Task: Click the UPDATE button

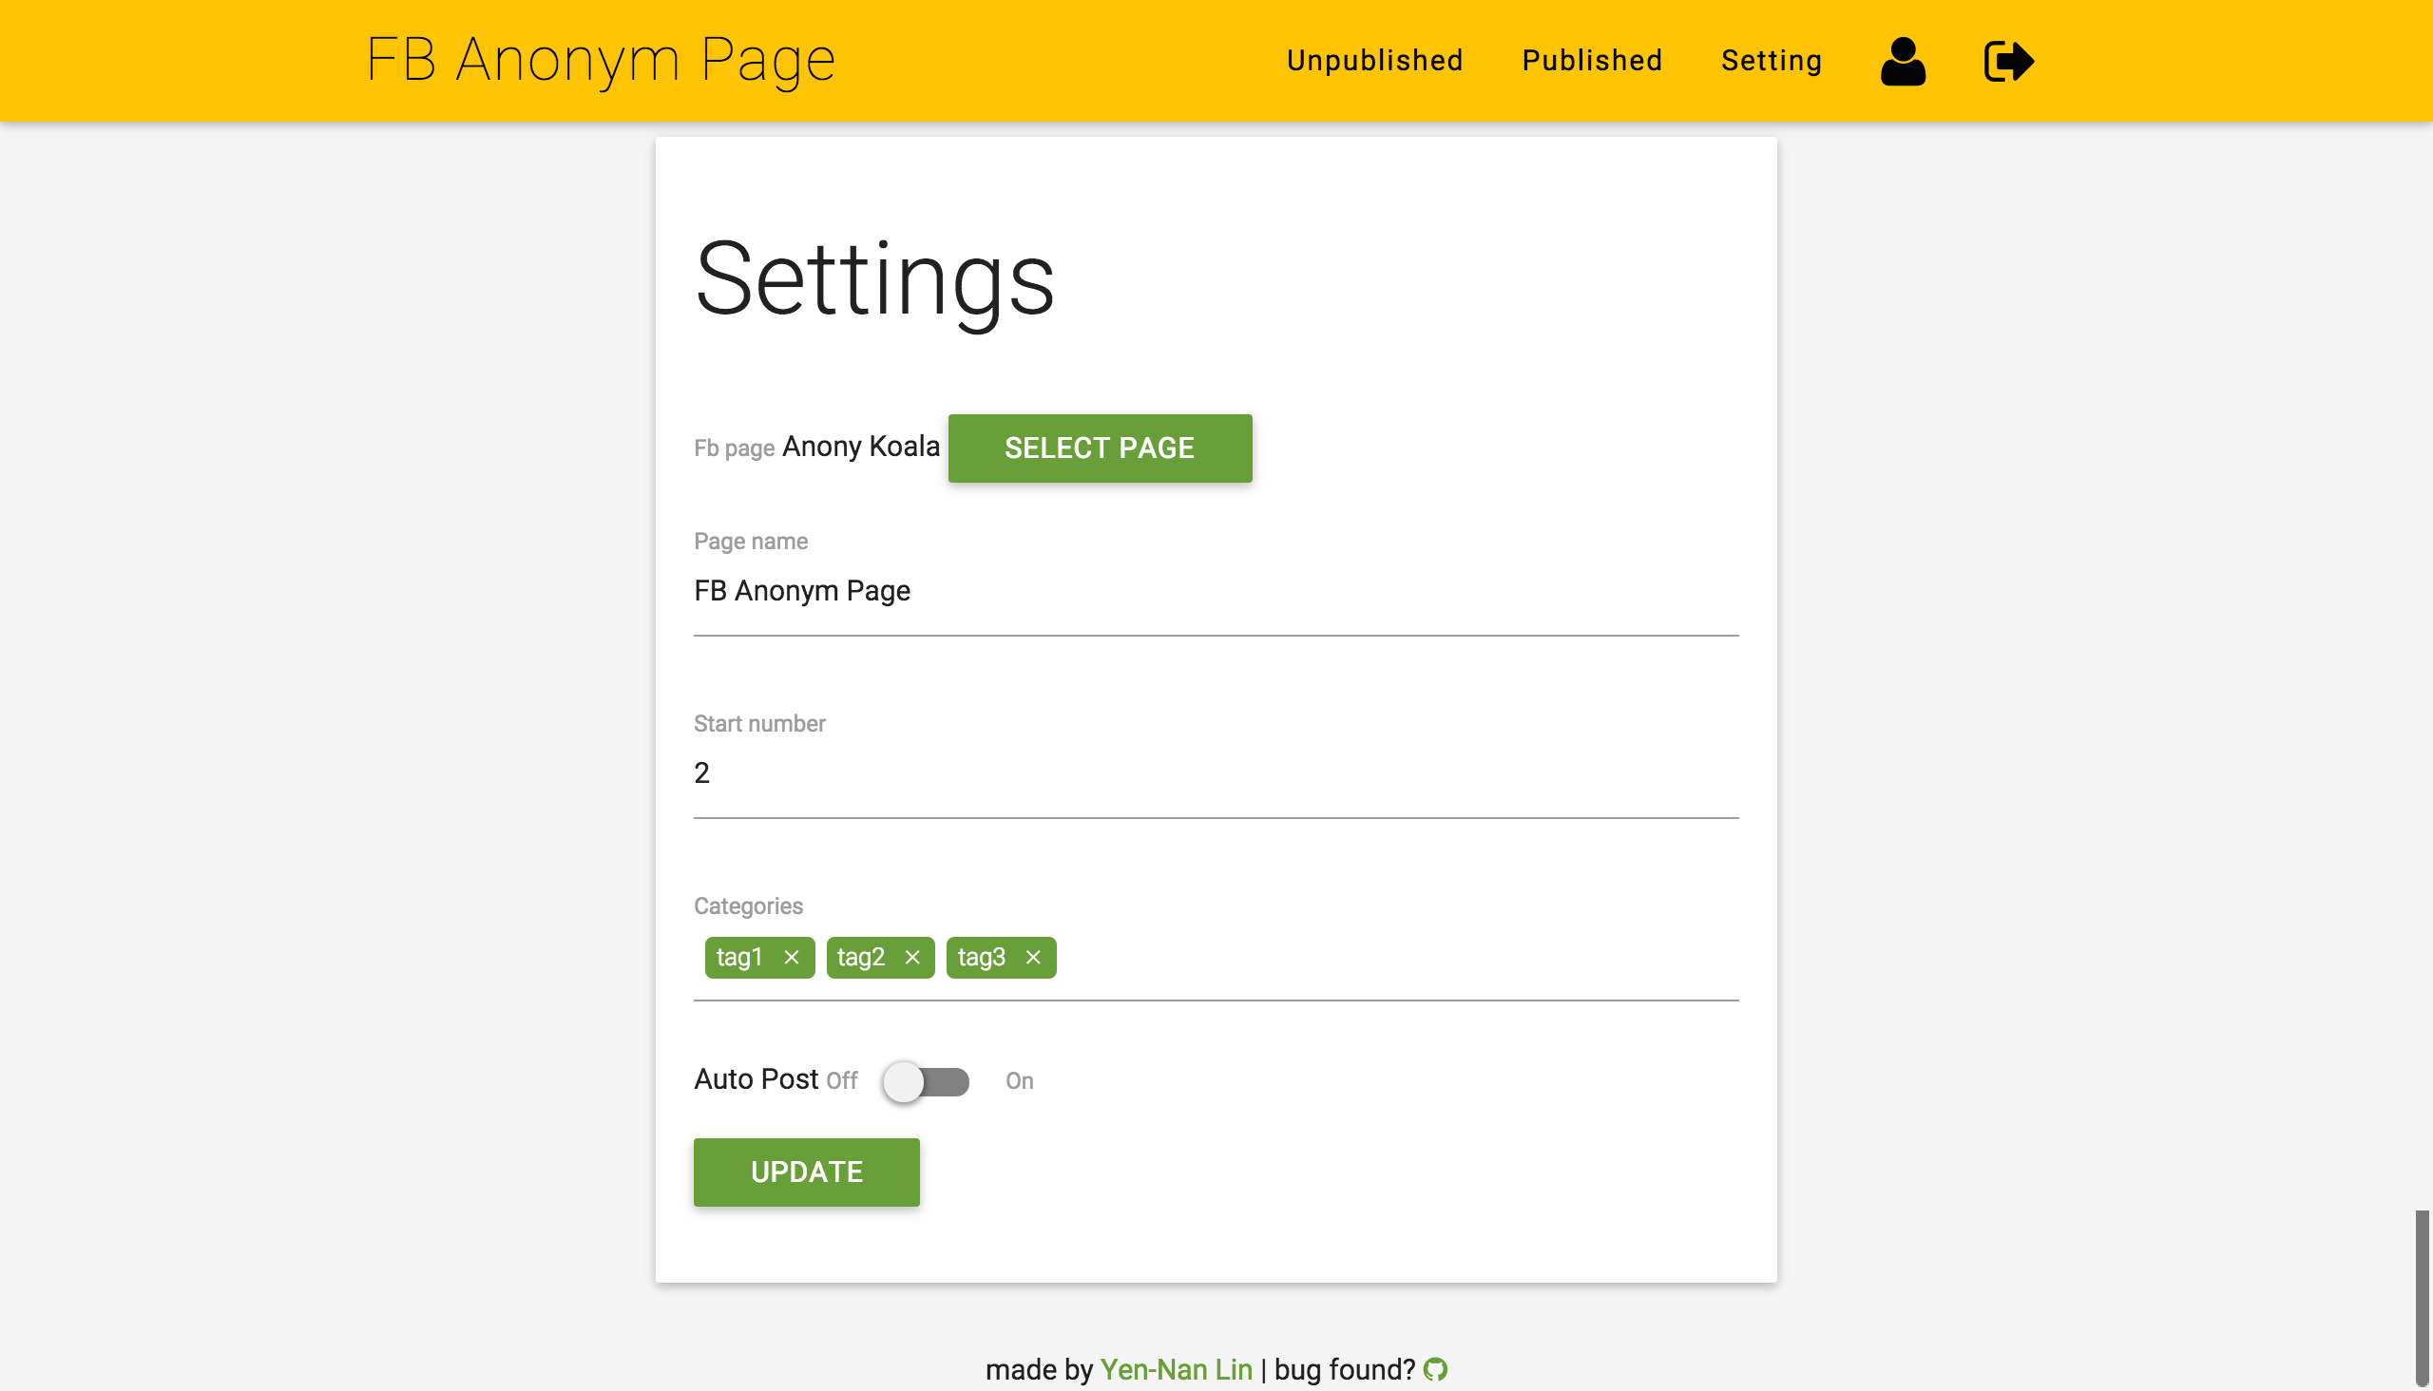Action: click(807, 1171)
